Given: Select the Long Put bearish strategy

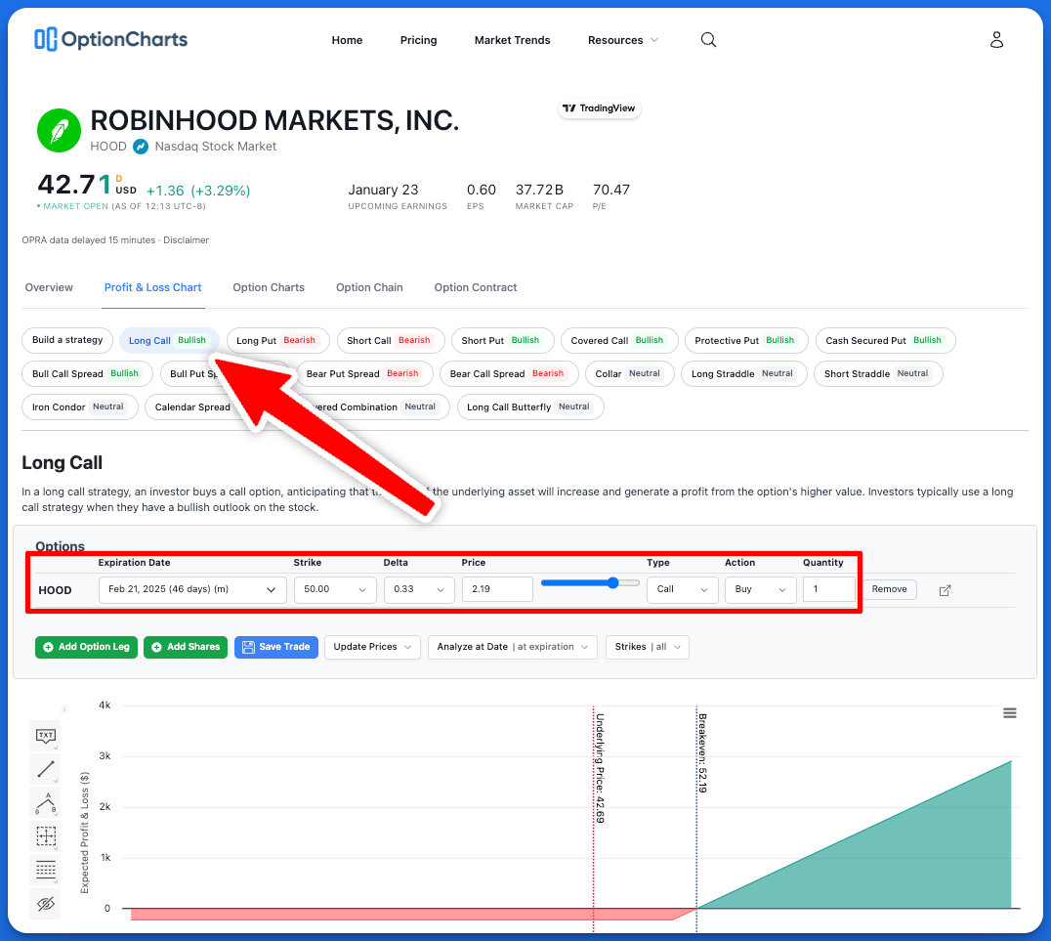Looking at the screenshot, I should tap(277, 341).
